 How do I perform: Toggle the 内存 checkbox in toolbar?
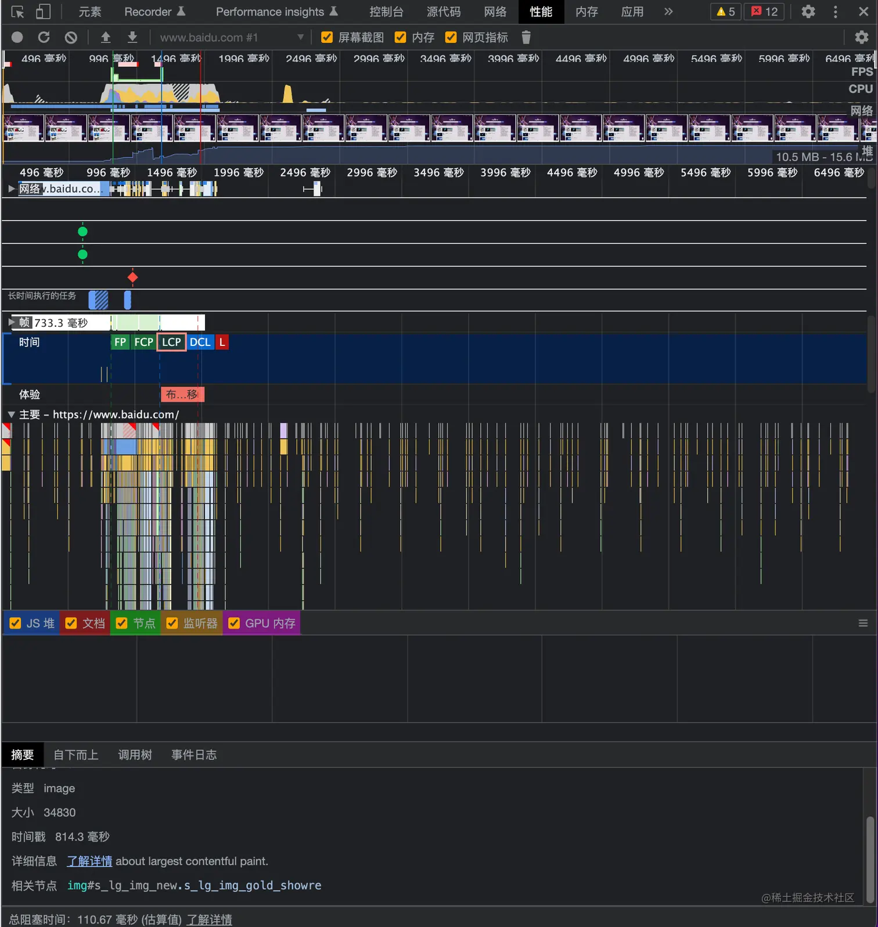point(400,38)
